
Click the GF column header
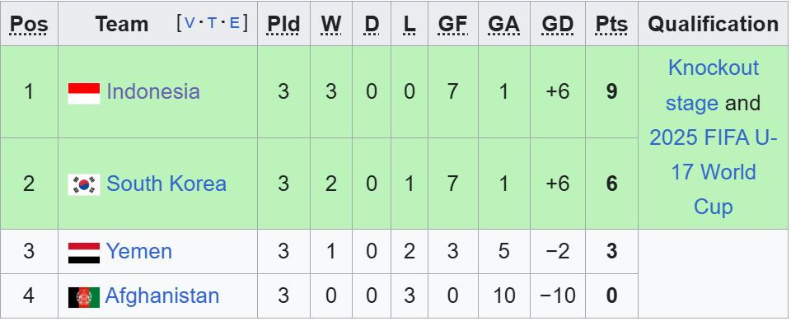(452, 24)
